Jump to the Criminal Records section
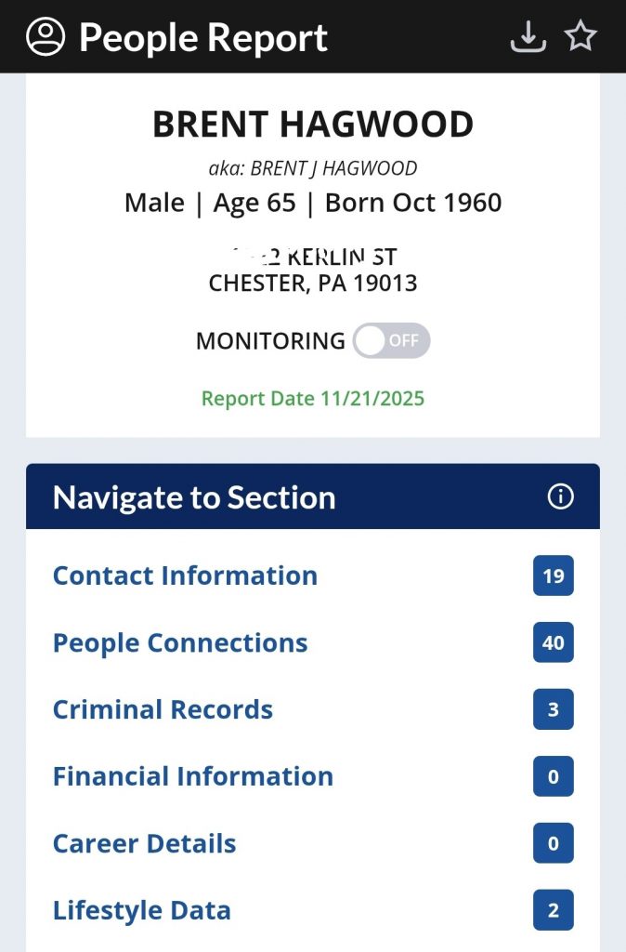The image size is (626, 952). [163, 709]
